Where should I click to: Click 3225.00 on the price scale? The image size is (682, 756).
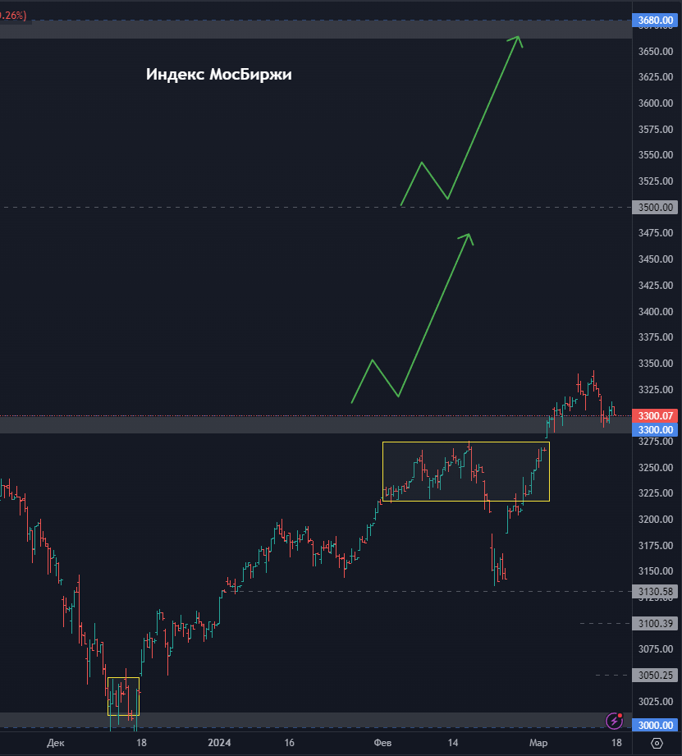tap(656, 493)
